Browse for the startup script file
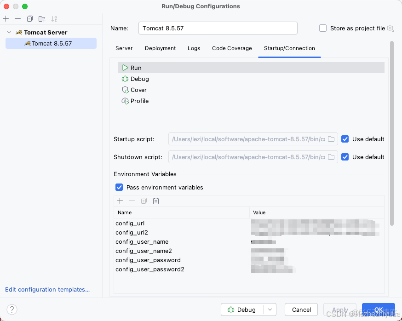 (x=331, y=139)
